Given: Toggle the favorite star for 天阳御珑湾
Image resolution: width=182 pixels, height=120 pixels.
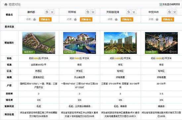Looking at the screenshot, I should [116, 20].
